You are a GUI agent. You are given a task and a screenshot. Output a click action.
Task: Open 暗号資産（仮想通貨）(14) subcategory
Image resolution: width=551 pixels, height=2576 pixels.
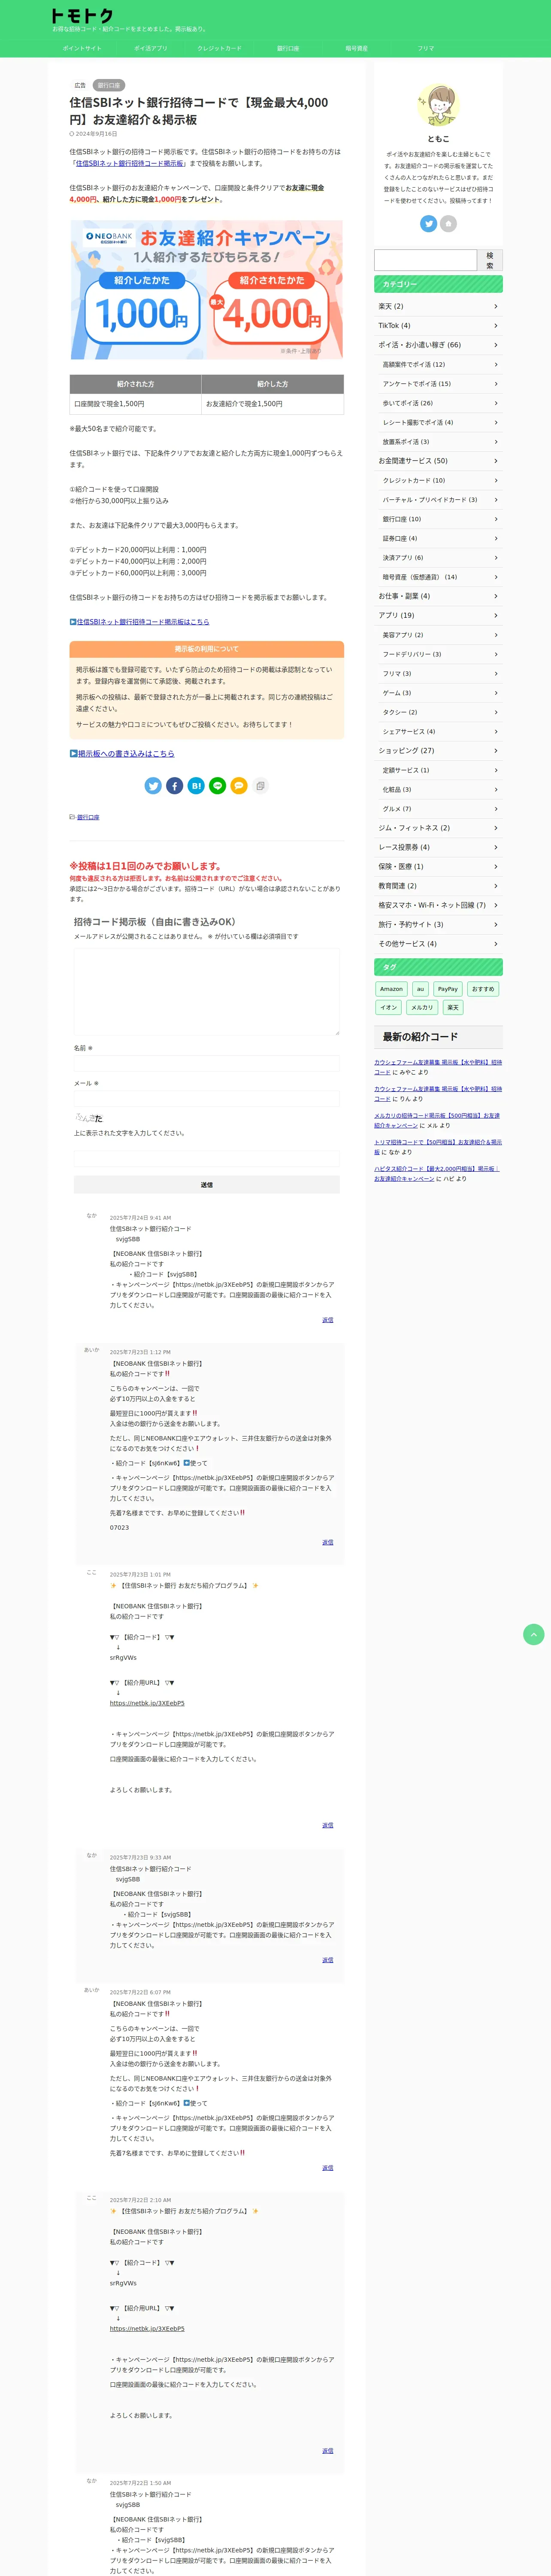coord(440,577)
